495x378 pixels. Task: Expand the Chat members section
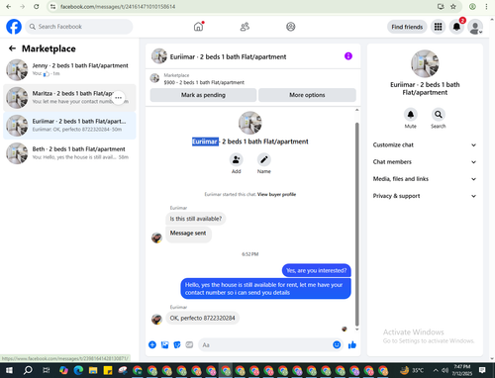(425, 162)
